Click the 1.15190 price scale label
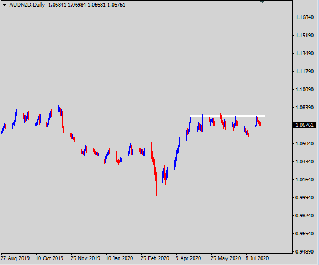The width and height of the screenshot is (319, 265). point(304,36)
